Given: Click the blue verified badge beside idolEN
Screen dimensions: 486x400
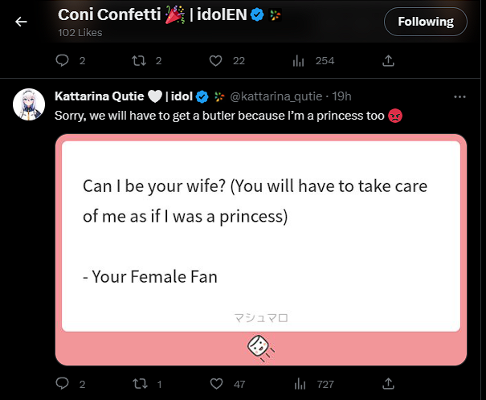Looking at the screenshot, I should click(x=257, y=14).
